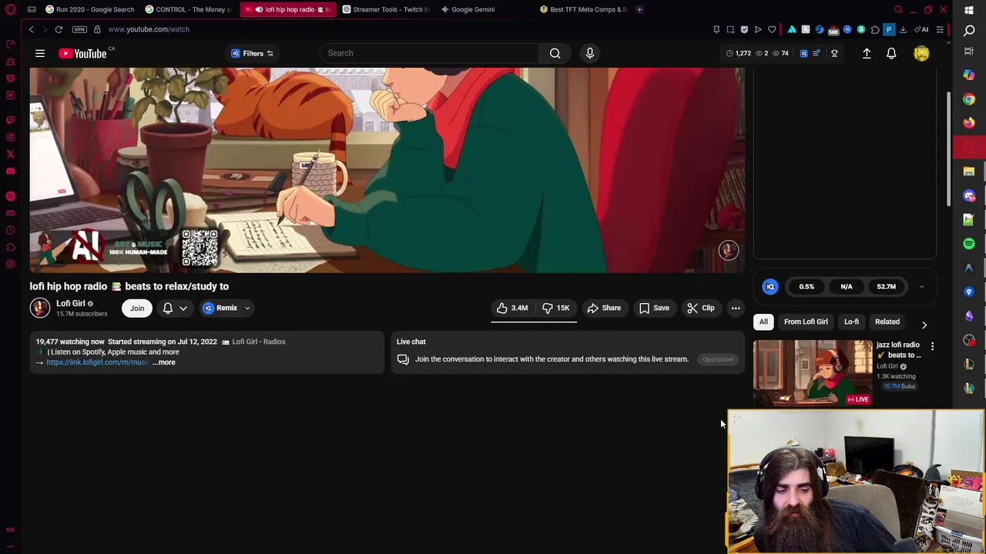Show more filter chips with right arrow
The width and height of the screenshot is (986, 554).
click(924, 325)
